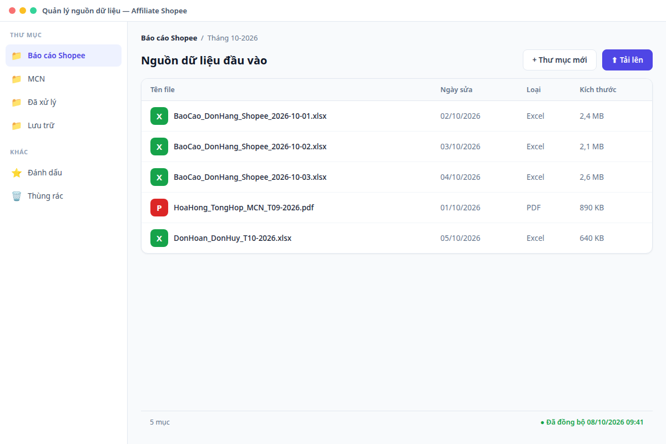Click the green maximize window button
Image resolution: width=666 pixels, height=444 pixels.
coord(33,11)
